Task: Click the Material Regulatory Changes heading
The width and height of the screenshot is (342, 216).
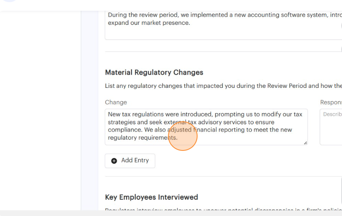Action: tap(154, 72)
